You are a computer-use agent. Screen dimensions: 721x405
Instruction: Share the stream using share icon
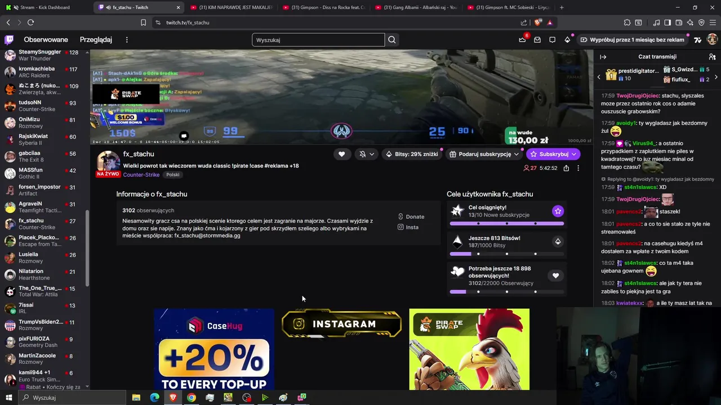[x=566, y=168]
